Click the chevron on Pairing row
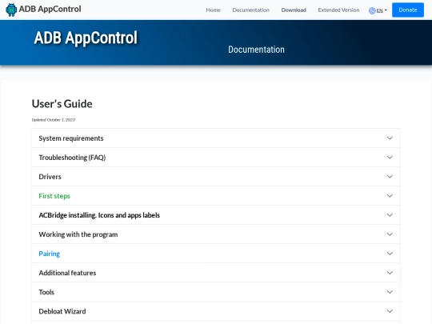 click(390, 254)
